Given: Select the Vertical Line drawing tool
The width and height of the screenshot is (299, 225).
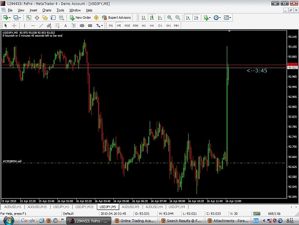Looking at the screenshot, I should [24, 25].
